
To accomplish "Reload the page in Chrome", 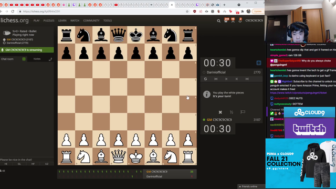I will pyautogui.click(x=13, y=12).
